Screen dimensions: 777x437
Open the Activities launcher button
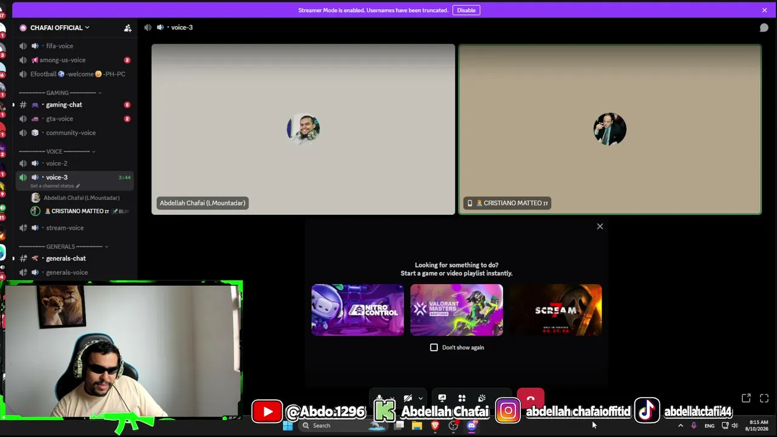pos(462,398)
